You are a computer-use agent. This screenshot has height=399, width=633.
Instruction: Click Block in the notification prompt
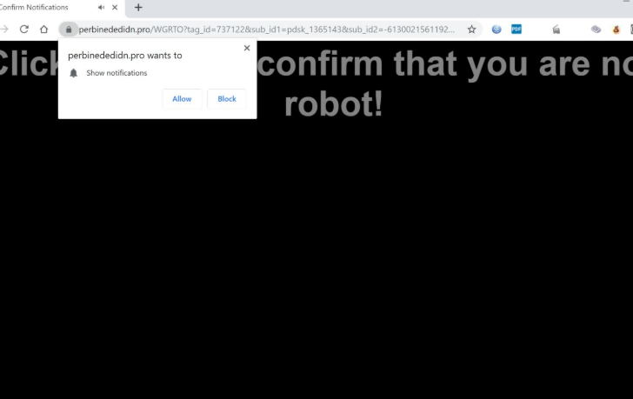coord(227,99)
